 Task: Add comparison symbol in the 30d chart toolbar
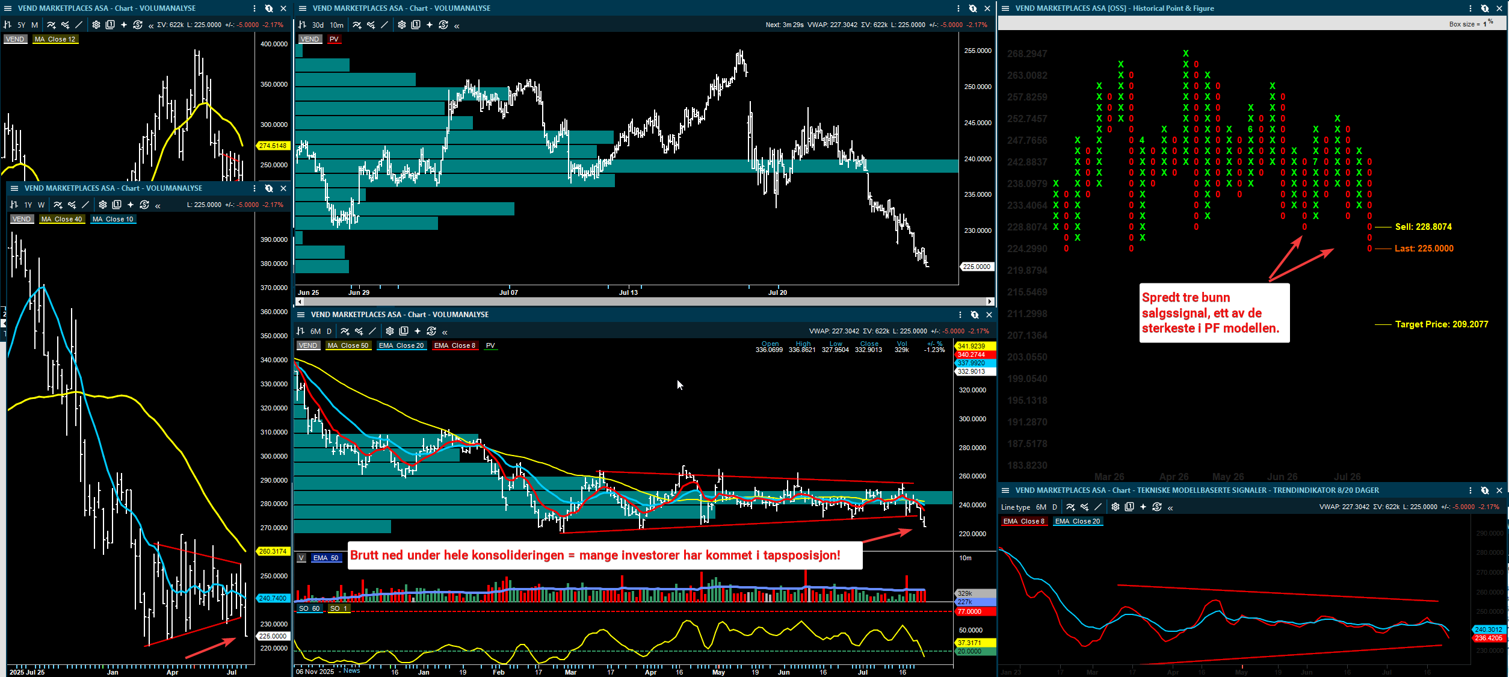[x=371, y=25]
